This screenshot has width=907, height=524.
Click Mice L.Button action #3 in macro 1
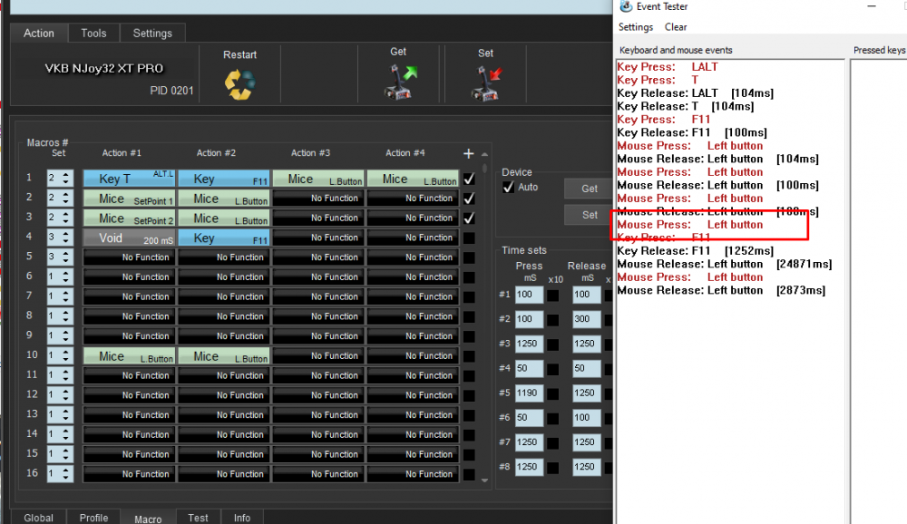click(x=318, y=178)
